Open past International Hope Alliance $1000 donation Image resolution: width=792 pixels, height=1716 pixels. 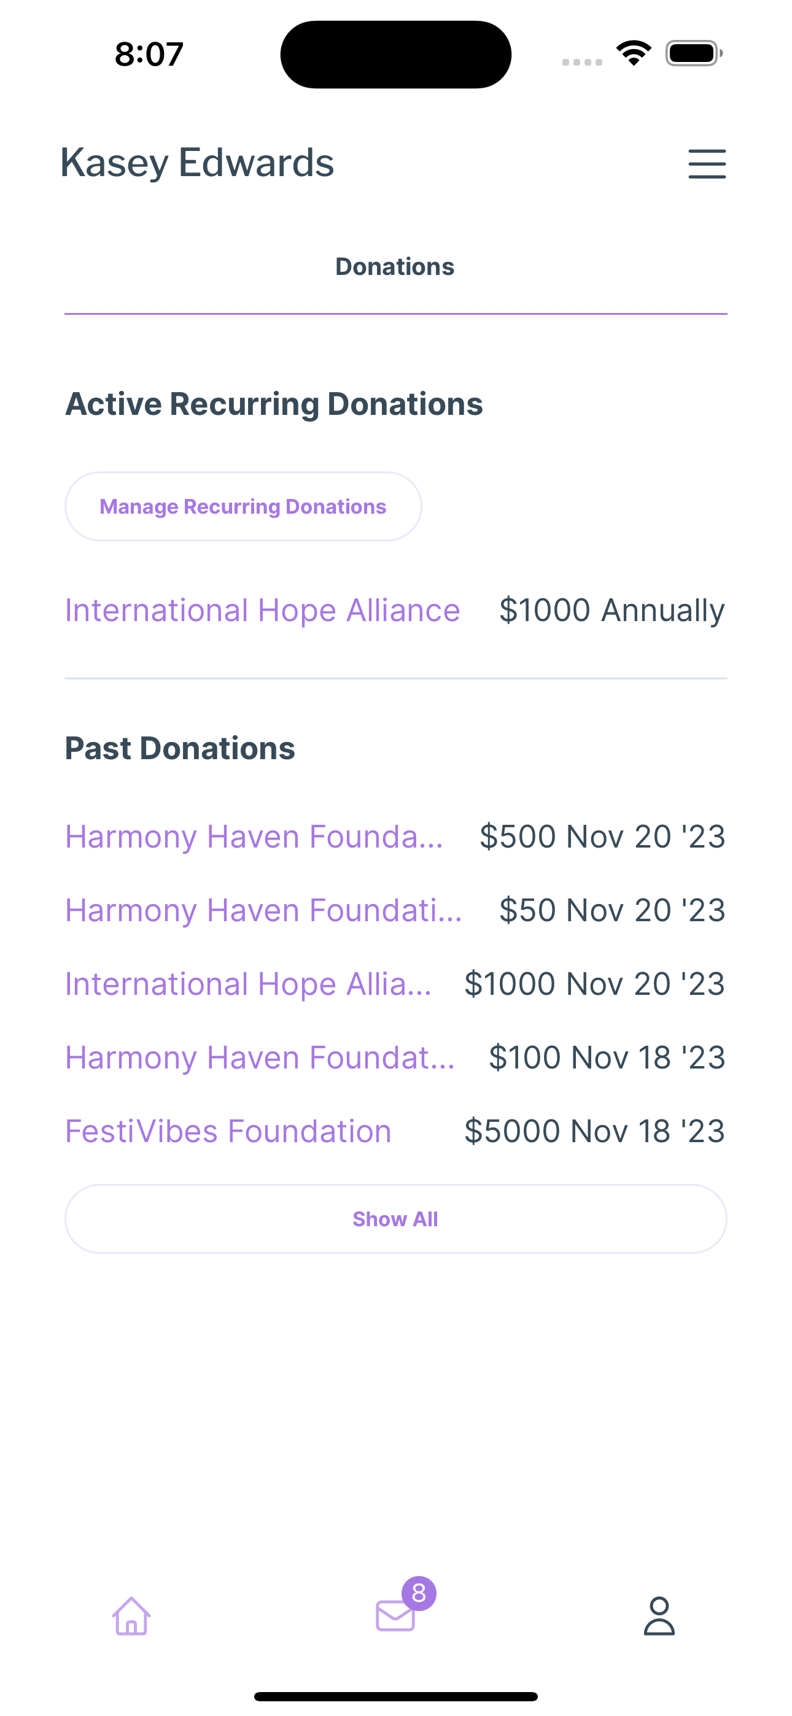click(248, 984)
